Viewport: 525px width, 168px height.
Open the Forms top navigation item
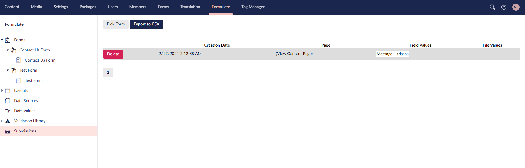tap(163, 7)
